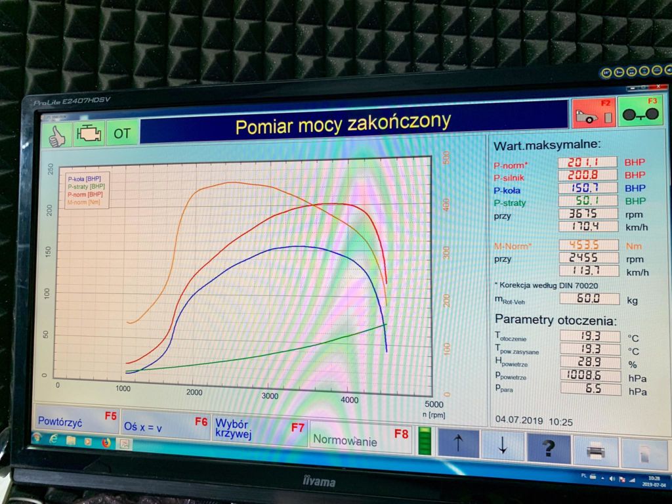Print the results with printer icon
672x504 pixels.
coord(595,451)
